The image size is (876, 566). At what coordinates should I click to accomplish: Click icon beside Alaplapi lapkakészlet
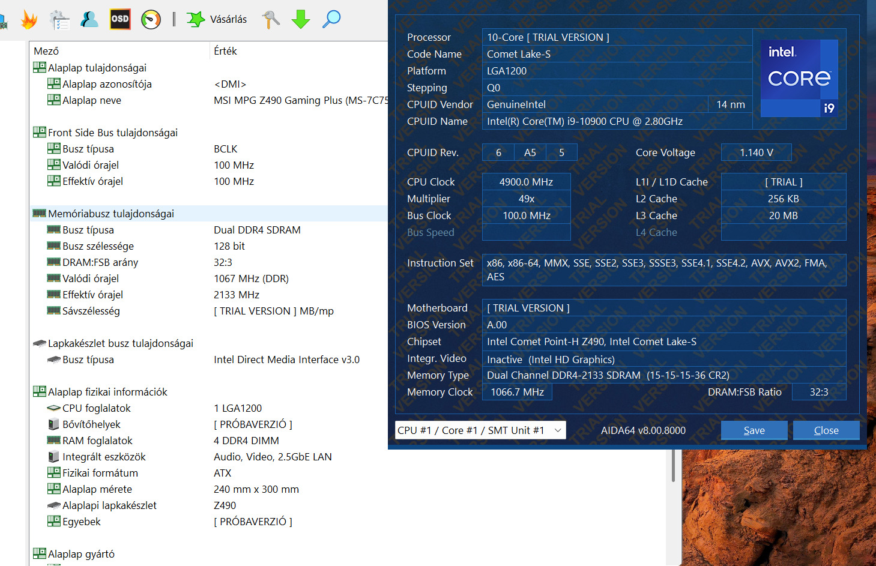pyautogui.click(x=54, y=505)
